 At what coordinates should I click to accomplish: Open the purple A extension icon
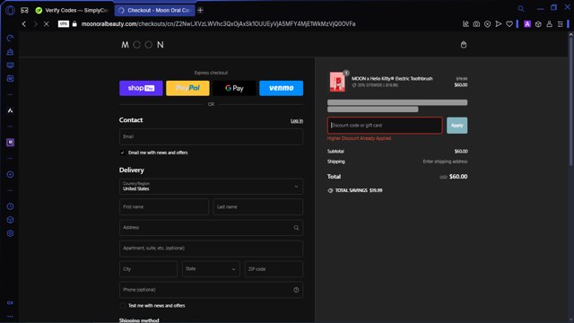527,24
